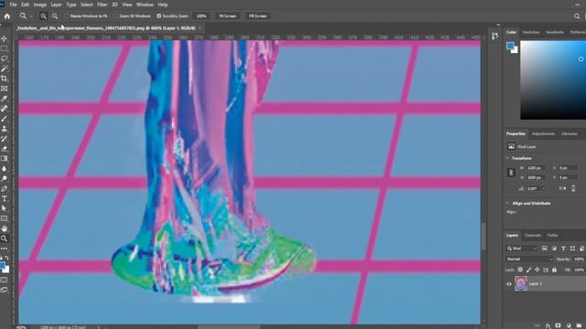Toggle the pixel layer filter
The width and height of the screenshot is (586, 329).
545,249
